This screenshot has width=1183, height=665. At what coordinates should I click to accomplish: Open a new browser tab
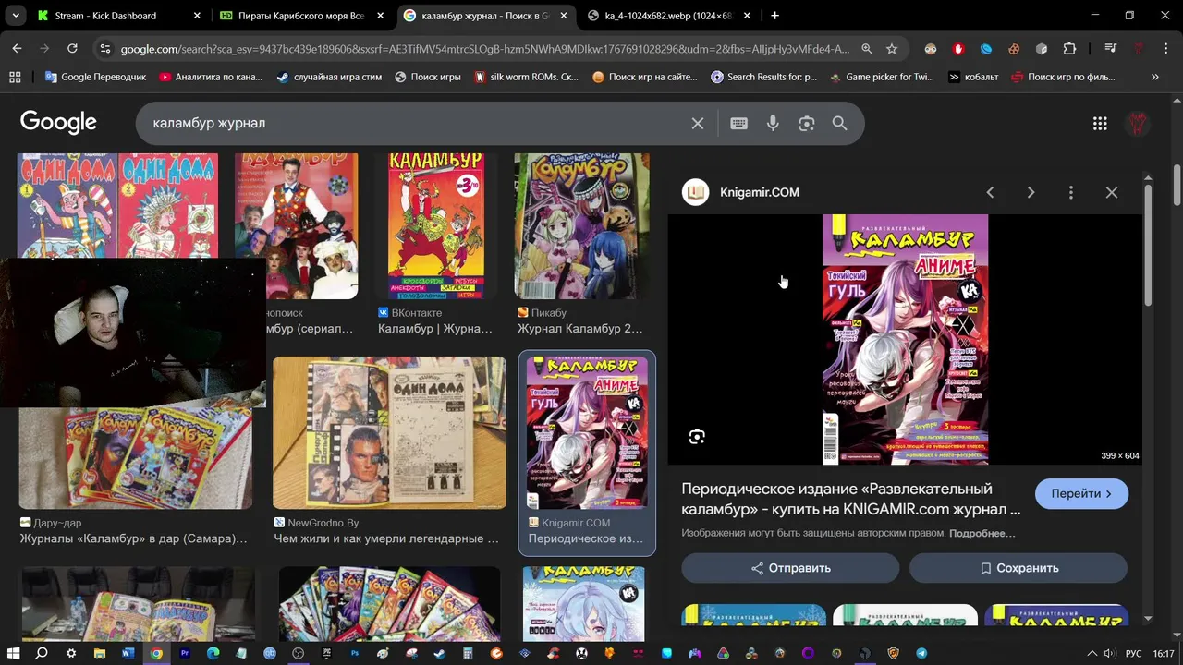click(x=774, y=16)
